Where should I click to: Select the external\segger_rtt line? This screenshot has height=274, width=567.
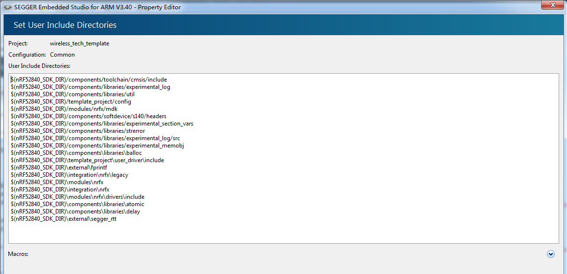coord(64,219)
